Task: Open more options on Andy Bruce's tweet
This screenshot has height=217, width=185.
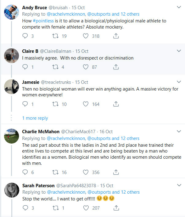Action: tap(179, 7)
